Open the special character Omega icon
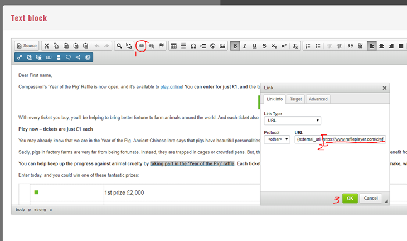Viewport: 407px width, 241px height. point(193,46)
